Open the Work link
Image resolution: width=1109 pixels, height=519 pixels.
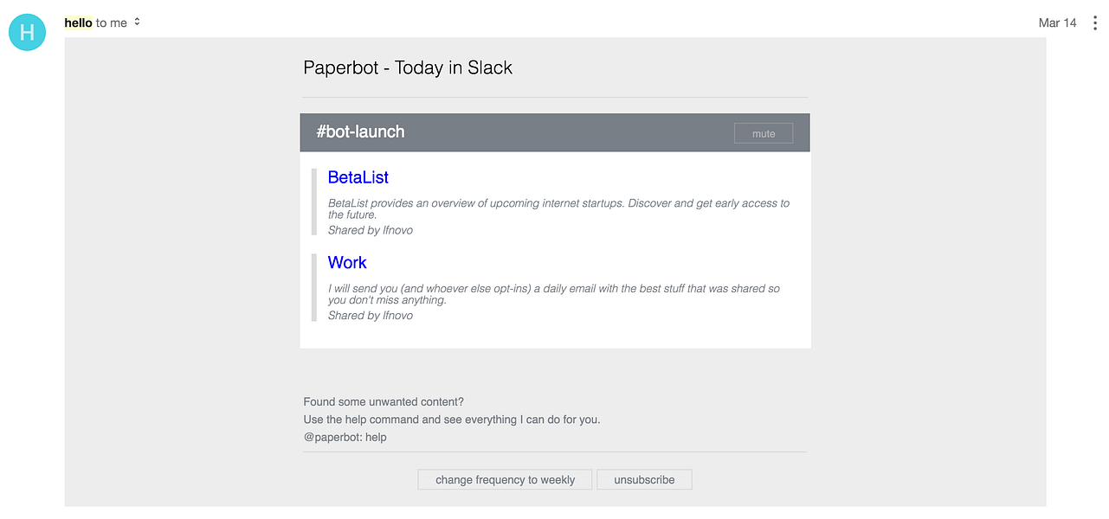point(347,262)
